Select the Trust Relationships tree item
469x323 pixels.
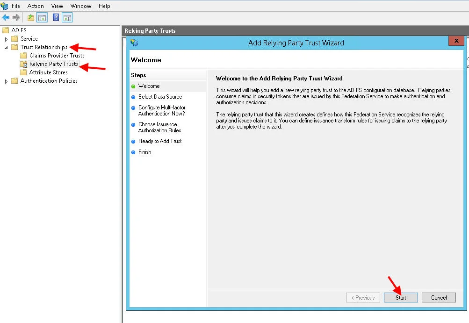point(43,47)
